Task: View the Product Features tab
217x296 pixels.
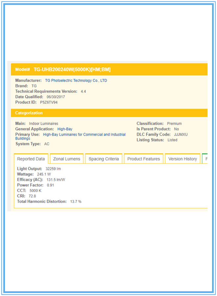Action: pyautogui.click(x=143, y=159)
